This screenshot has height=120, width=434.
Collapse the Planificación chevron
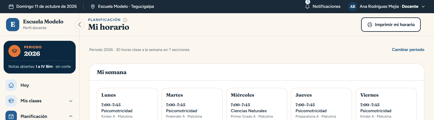71,116
